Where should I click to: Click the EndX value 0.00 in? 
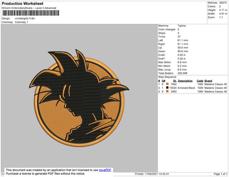tap(182, 55)
